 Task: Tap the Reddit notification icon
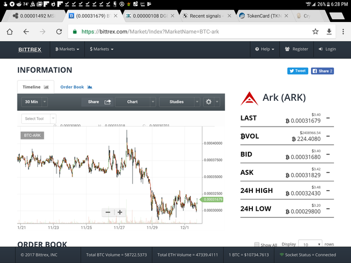pos(19,4)
